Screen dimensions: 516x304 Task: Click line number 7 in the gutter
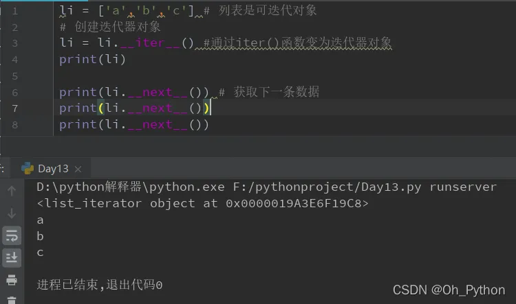tap(15, 108)
